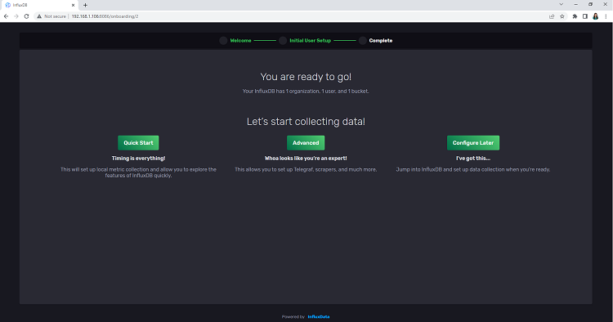
Task: Open a new browser tab
Action: [85, 5]
